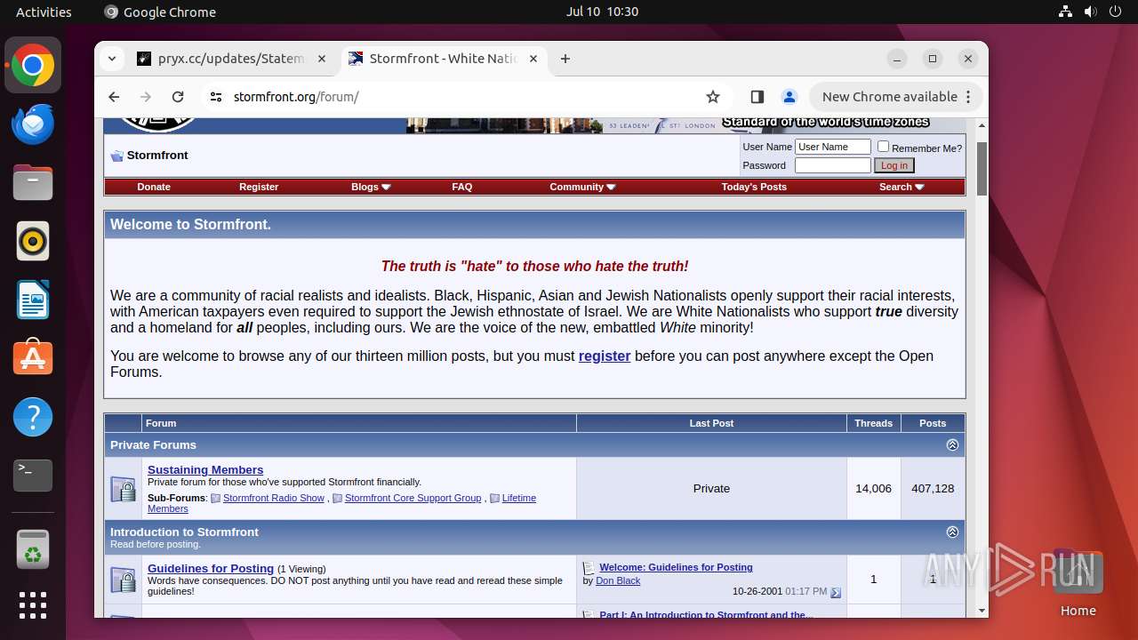Open Help from the dock
Screen dimensions: 1138x640
click(x=33, y=417)
